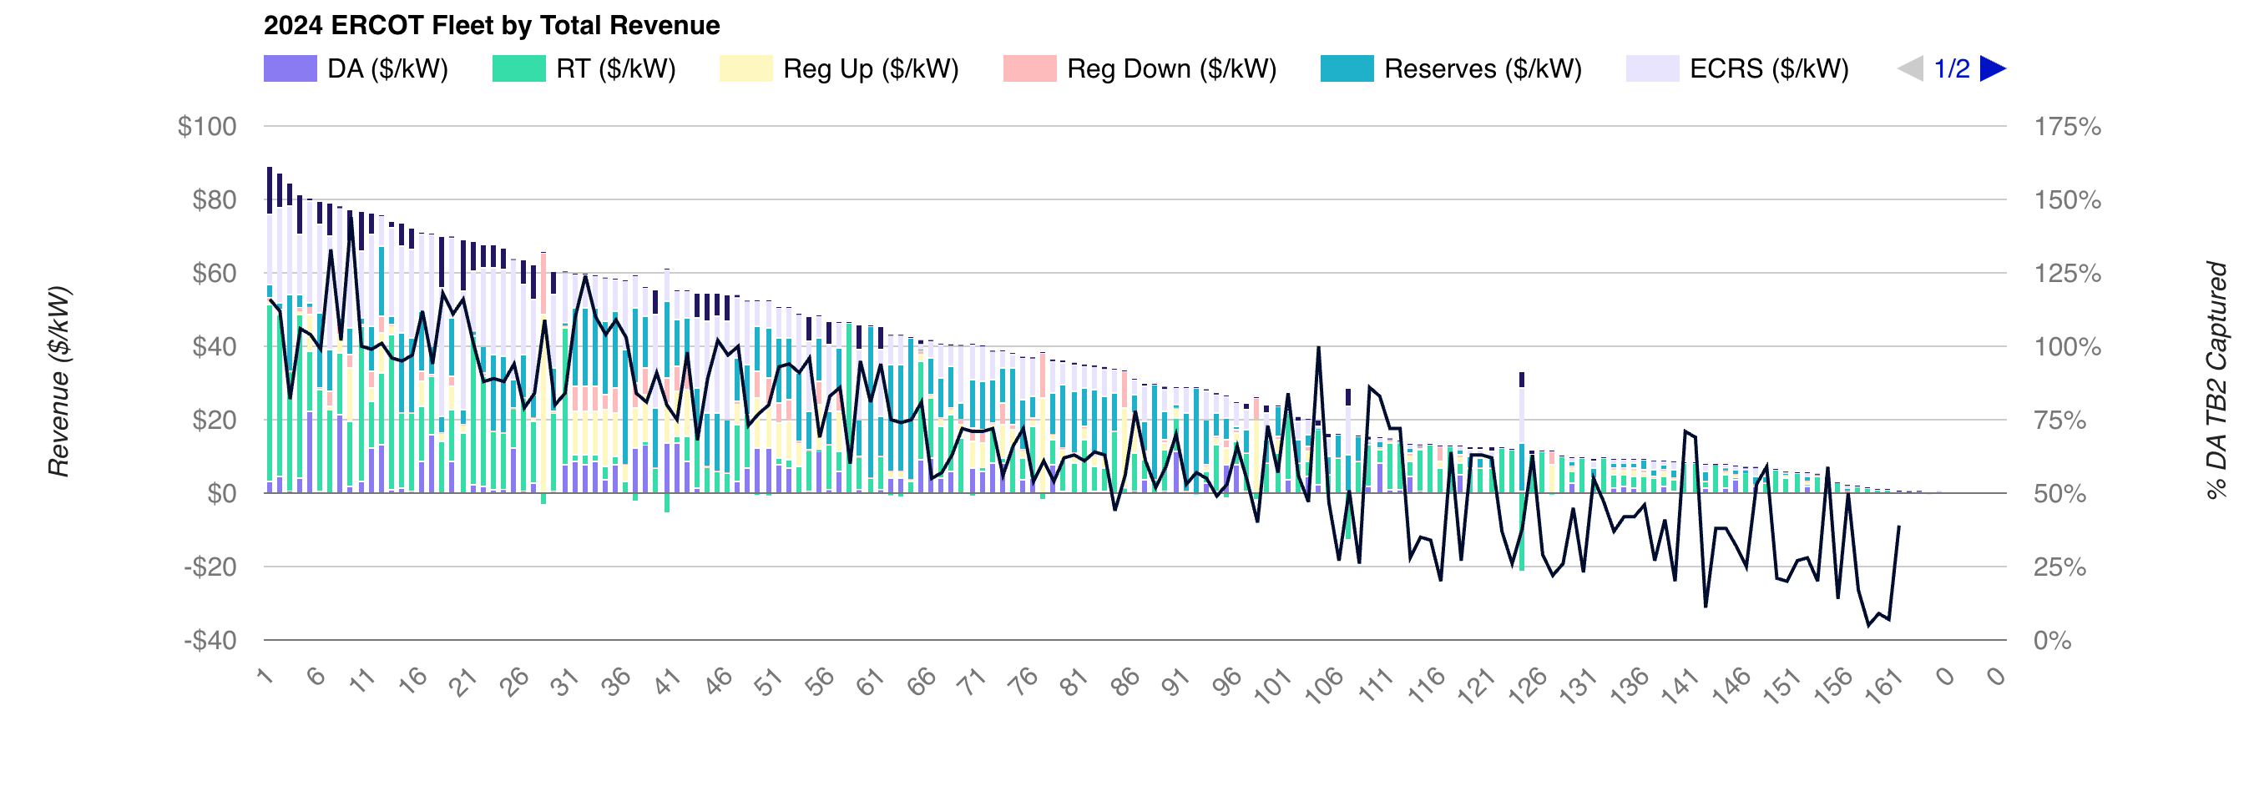Toggle the "Reg Up ($/kW)" legend text
This screenshot has height=786, width=2259.
coord(871,68)
